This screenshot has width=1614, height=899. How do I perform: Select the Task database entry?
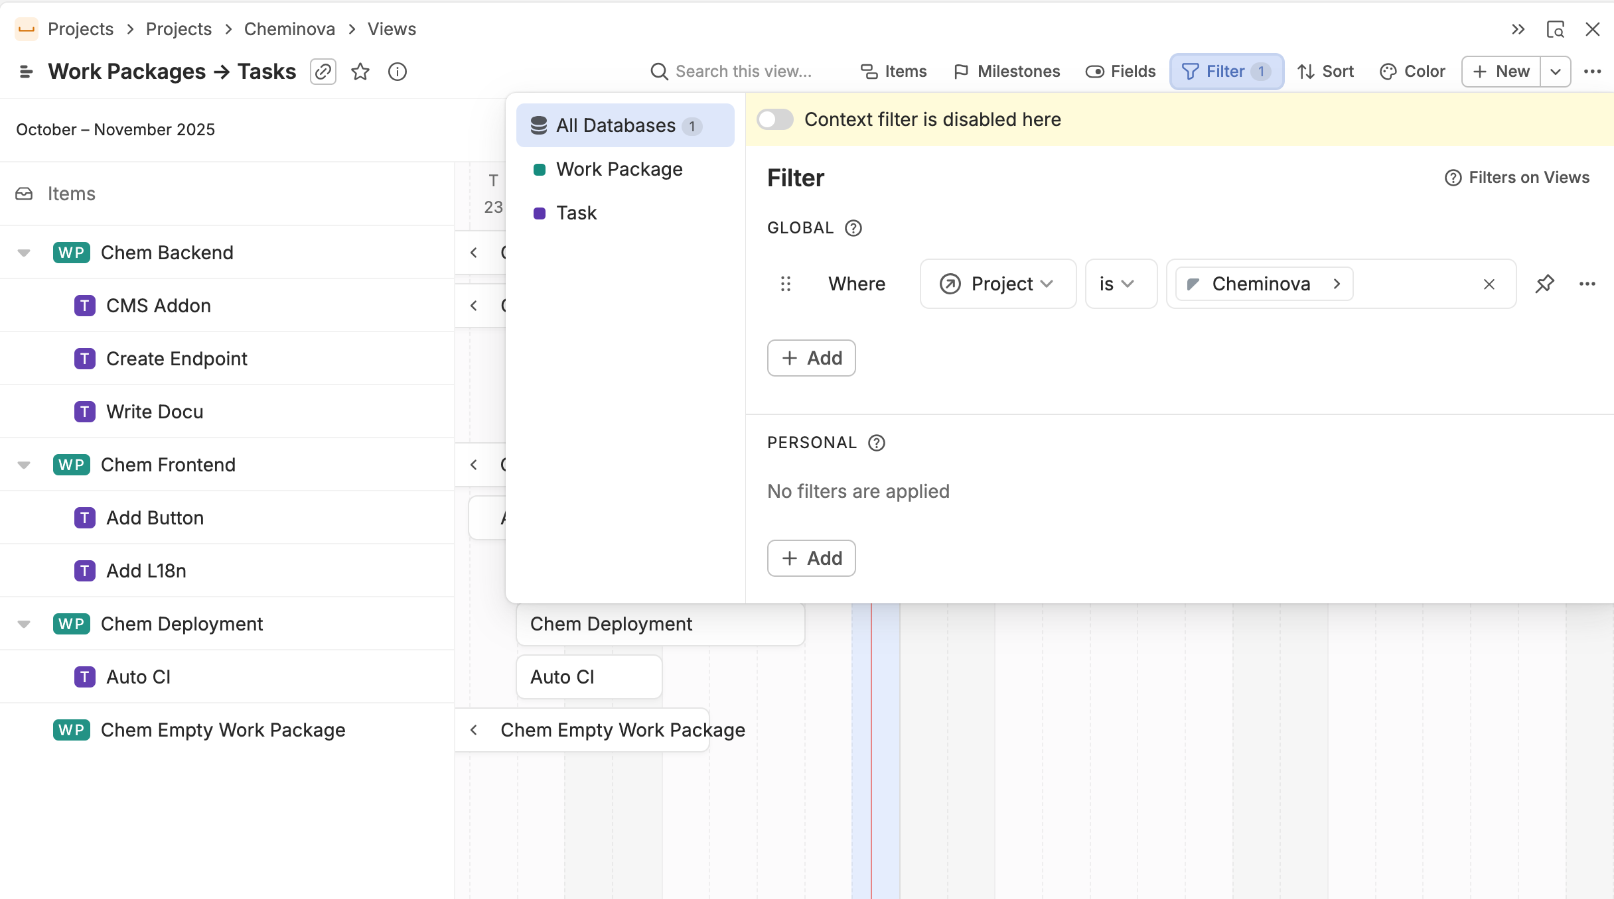[576, 213]
